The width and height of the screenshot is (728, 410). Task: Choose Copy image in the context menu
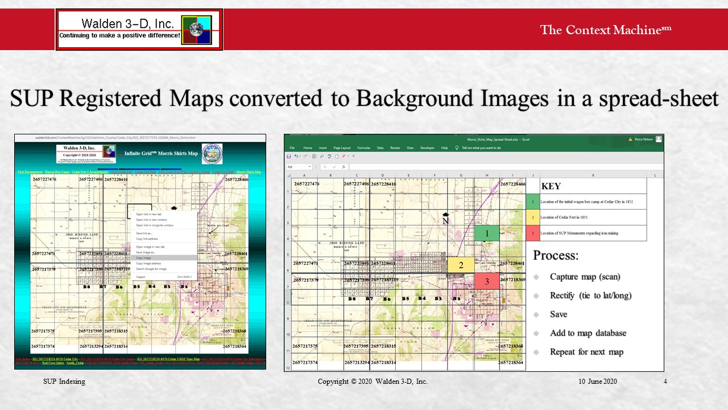point(144,258)
